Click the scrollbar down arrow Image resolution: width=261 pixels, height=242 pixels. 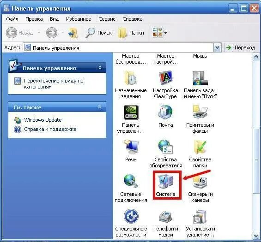(x=256, y=236)
